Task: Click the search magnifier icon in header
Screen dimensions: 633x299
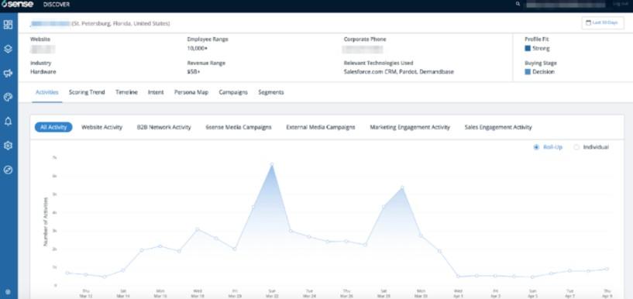Action: (518, 4)
